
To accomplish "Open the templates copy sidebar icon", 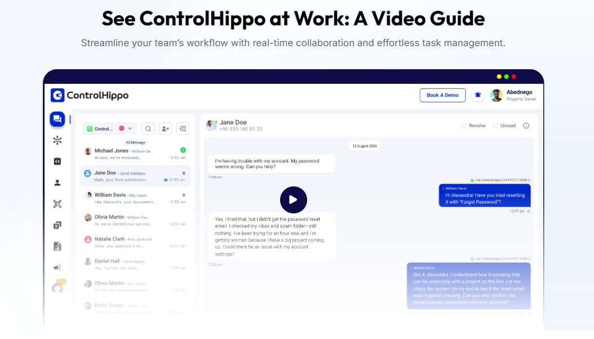I will click(x=57, y=225).
